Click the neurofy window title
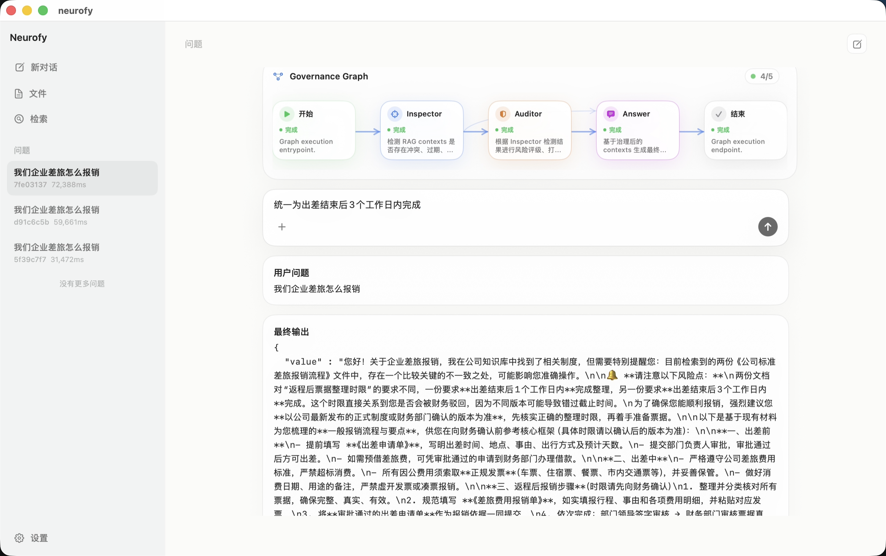 coord(75,11)
